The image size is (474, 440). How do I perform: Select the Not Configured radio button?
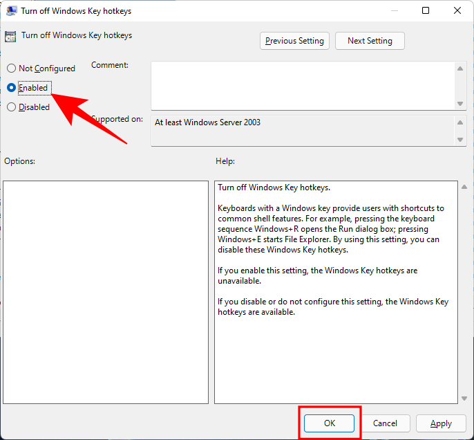tap(11, 68)
